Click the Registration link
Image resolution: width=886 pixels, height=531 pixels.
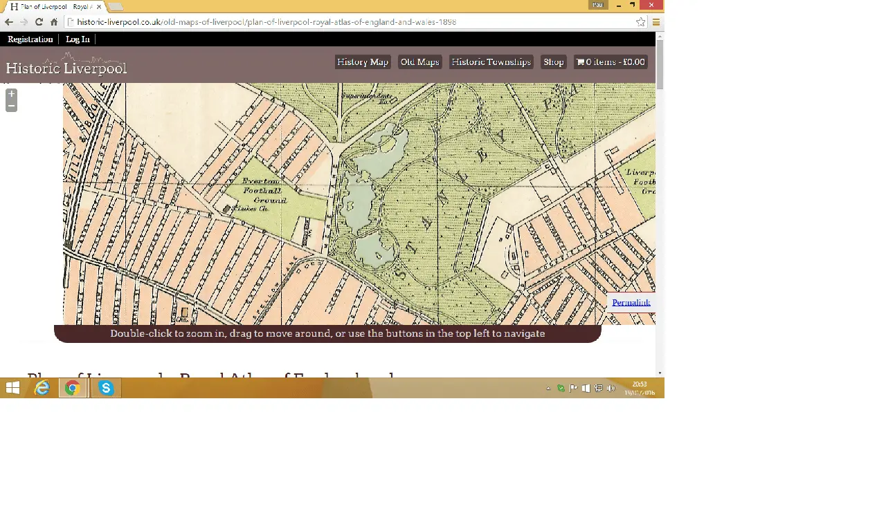coord(30,39)
